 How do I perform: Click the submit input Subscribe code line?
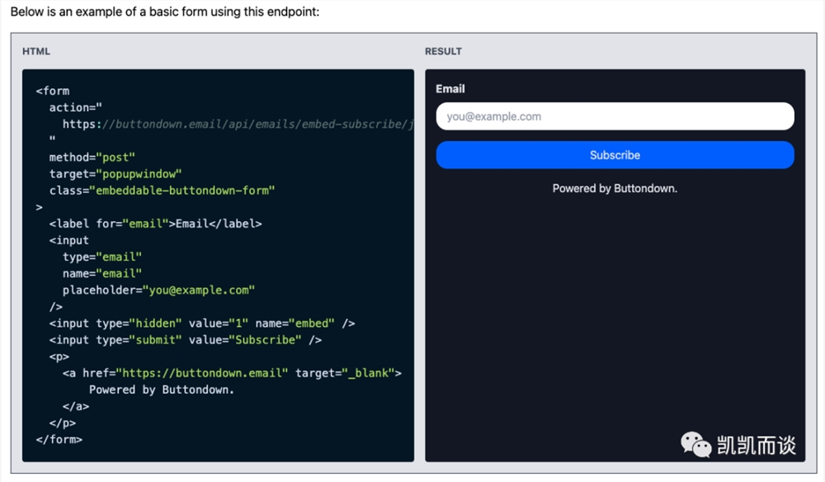[185, 340]
